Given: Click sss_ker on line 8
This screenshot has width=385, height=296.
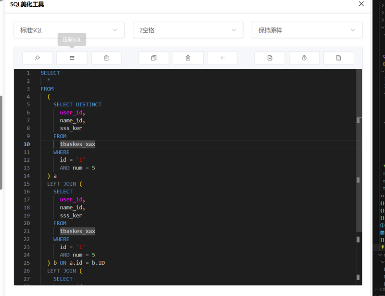Looking at the screenshot, I should (x=71, y=128).
